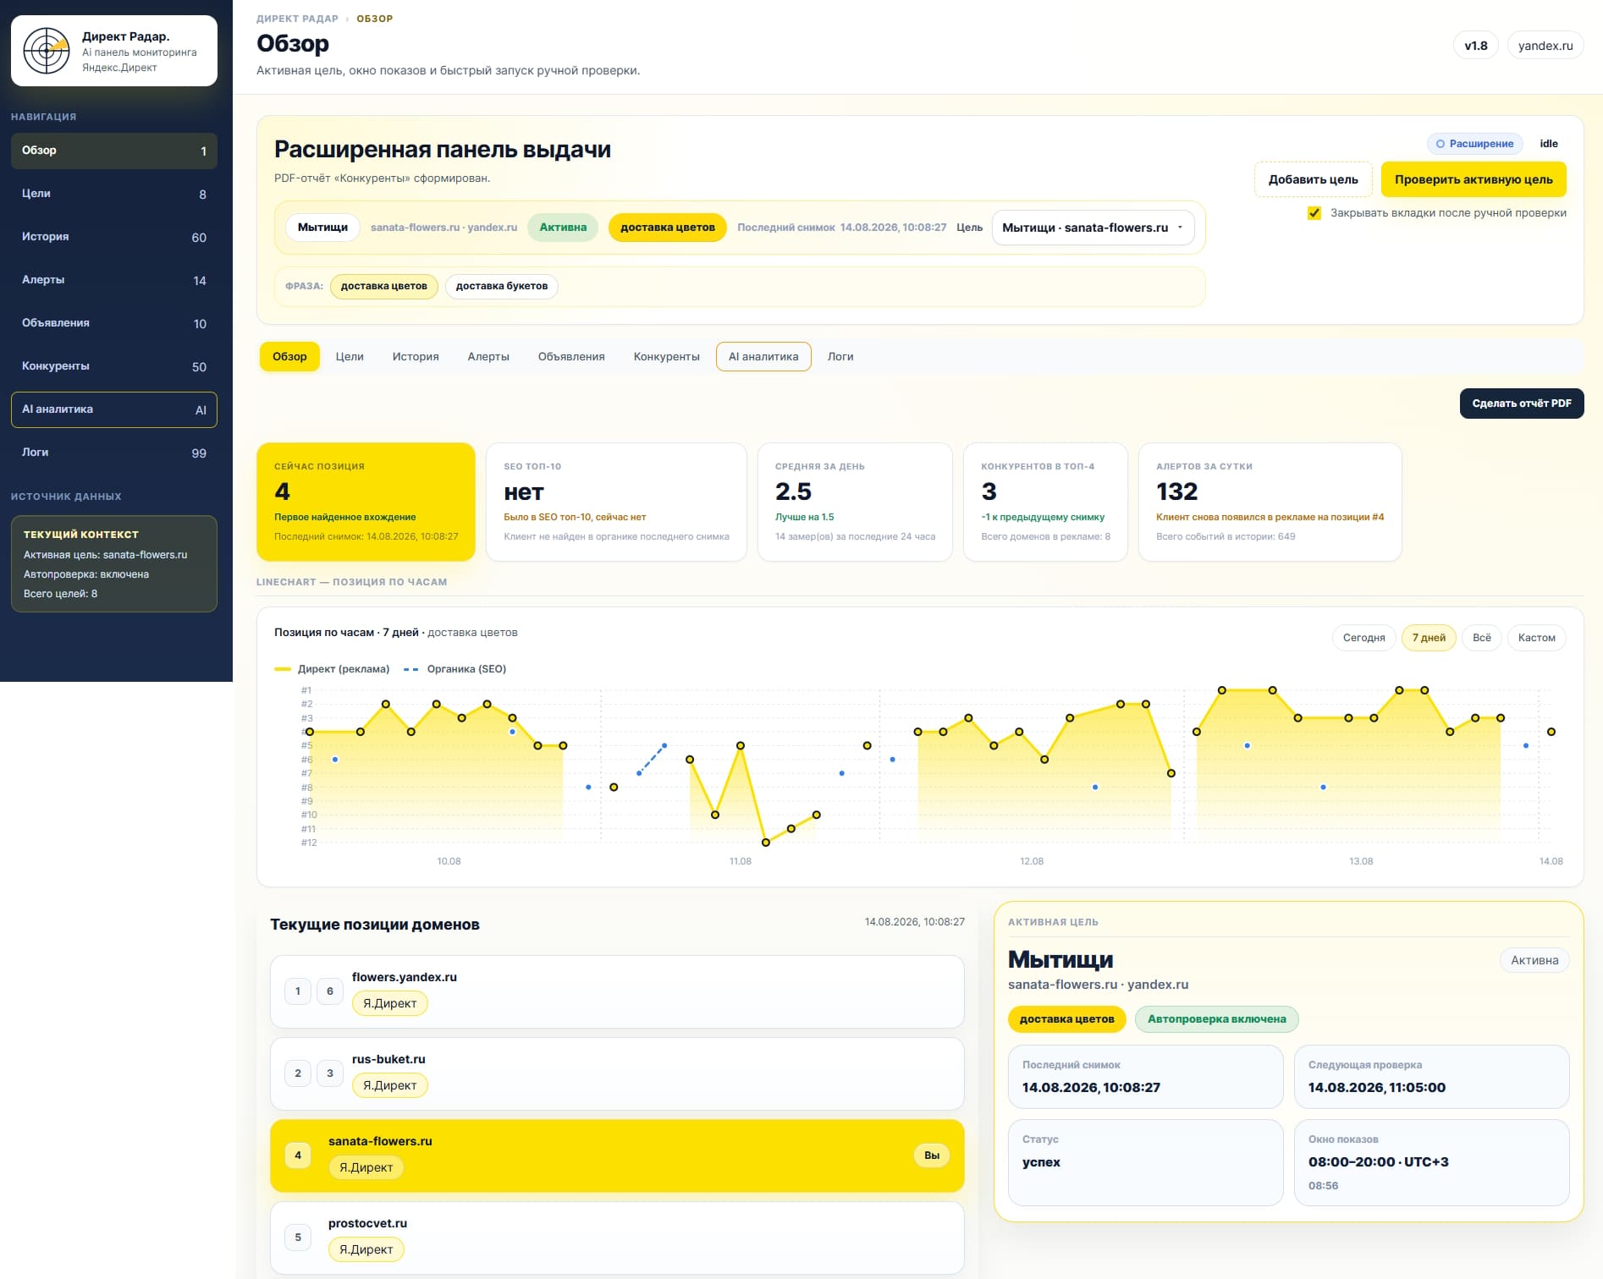Click the Статус успех cell
Screen dimensions: 1603x1279
click(x=1145, y=1162)
